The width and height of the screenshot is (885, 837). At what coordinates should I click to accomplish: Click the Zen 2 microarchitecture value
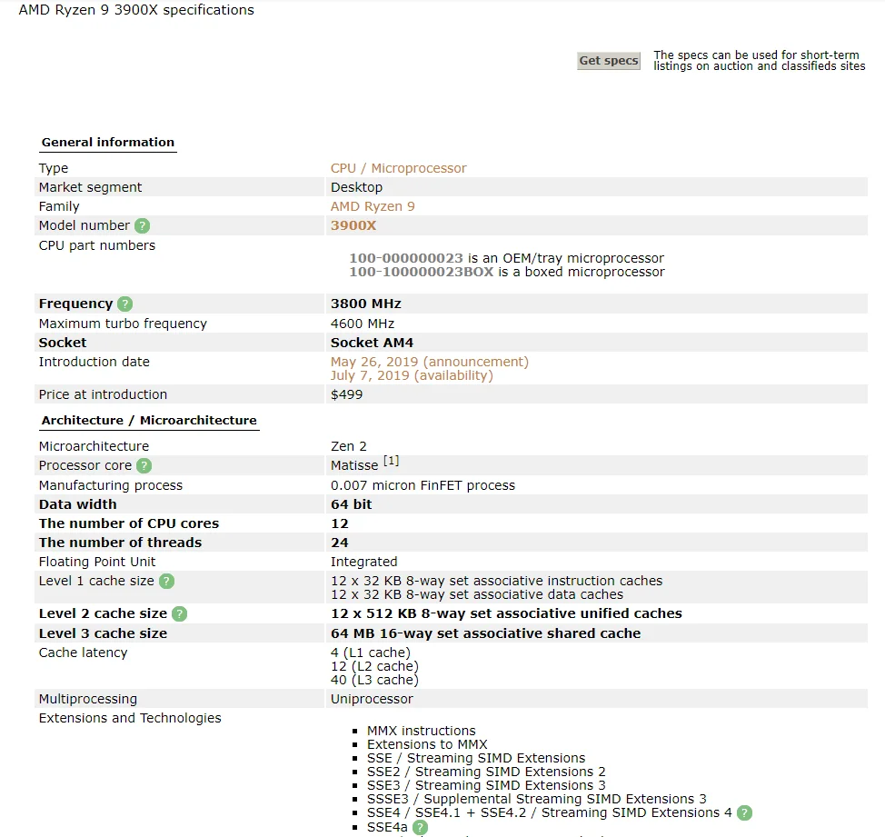(348, 446)
